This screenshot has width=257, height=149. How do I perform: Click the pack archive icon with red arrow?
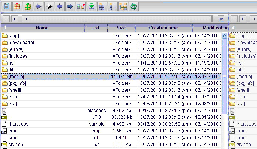[x=17, y=6]
